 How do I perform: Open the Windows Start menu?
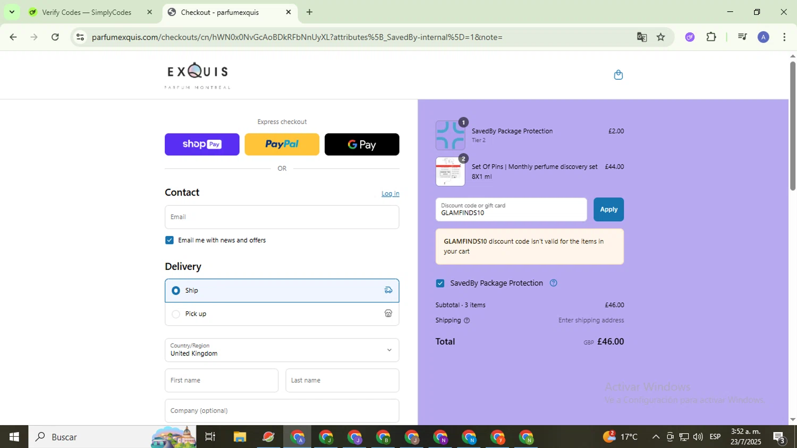point(14,437)
